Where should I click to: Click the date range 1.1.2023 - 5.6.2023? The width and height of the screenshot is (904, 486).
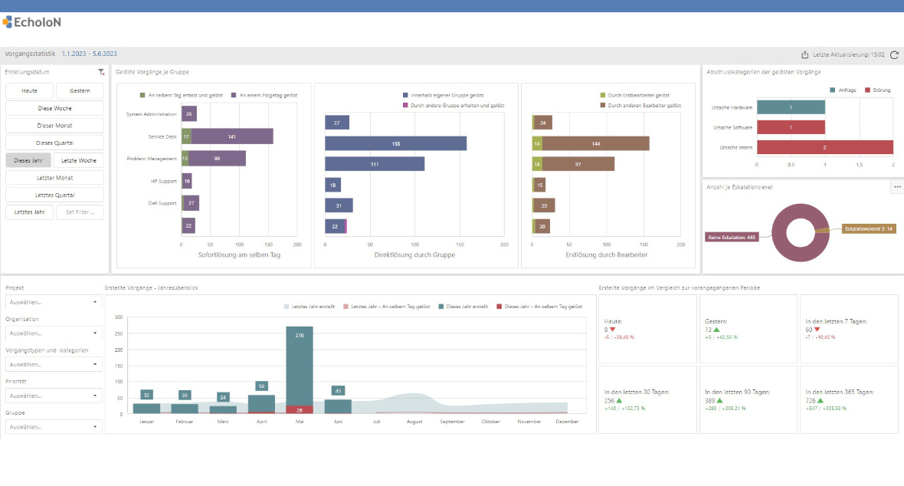tap(90, 54)
